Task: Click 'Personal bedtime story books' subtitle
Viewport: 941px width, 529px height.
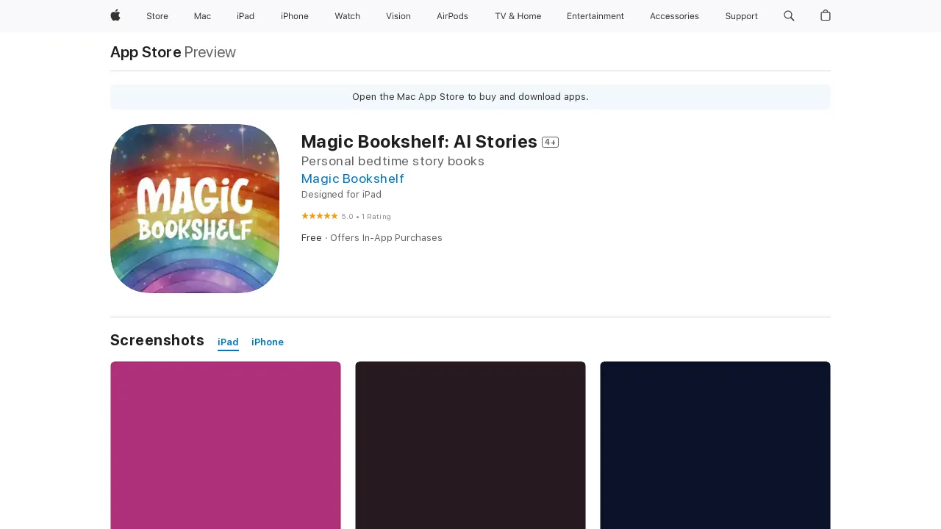Action: [x=393, y=161]
